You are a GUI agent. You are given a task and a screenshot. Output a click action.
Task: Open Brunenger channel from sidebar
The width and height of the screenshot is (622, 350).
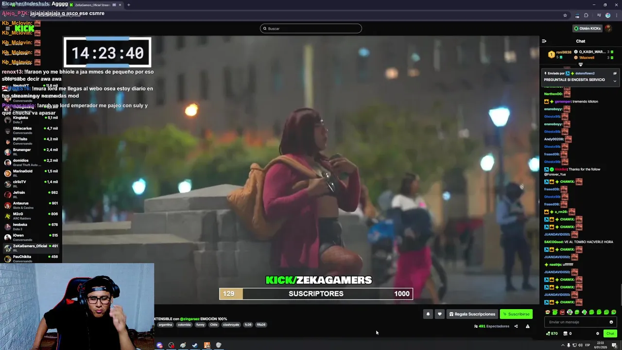point(31,152)
